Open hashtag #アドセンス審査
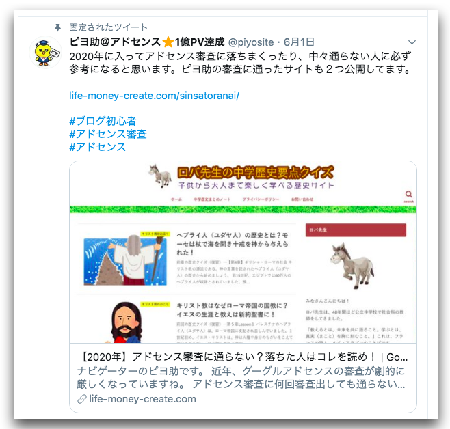The image size is (450, 429). click(x=108, y=134)
